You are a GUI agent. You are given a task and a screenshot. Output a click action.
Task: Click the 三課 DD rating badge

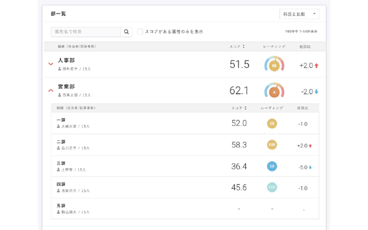coord(272,166)
